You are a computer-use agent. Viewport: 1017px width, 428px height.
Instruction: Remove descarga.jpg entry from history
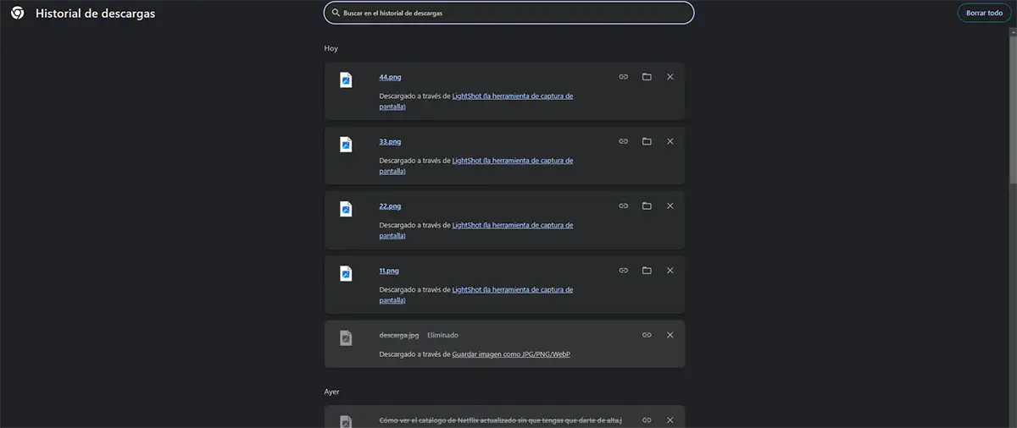coord(670,335)
